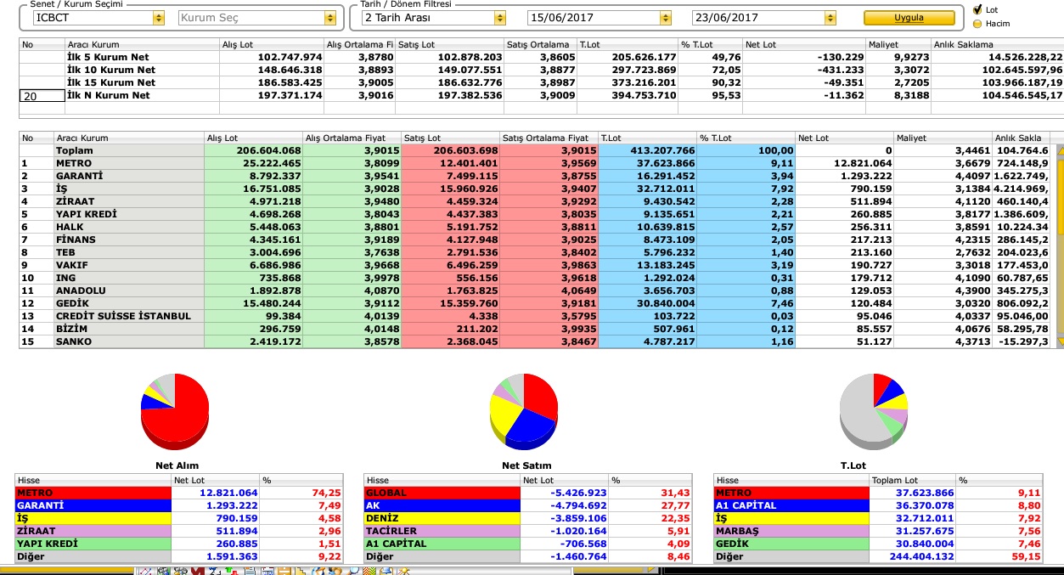Select YAPI KREDİ row in broker table
This screenshot has height=575, width=1064.
535,214
